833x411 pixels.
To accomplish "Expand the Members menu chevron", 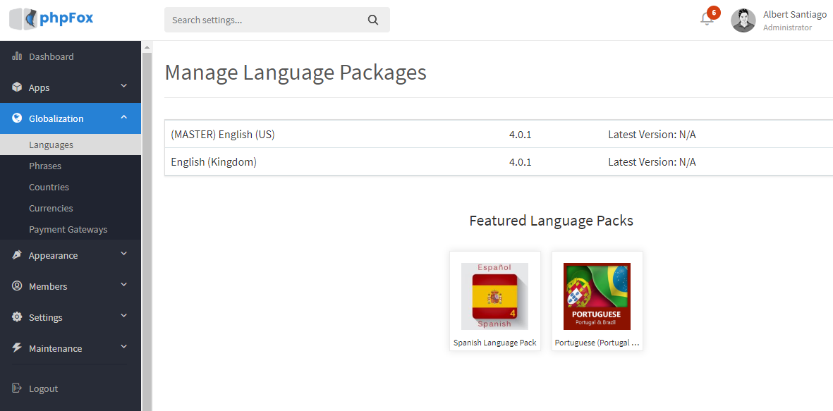I will click(124, 285).
